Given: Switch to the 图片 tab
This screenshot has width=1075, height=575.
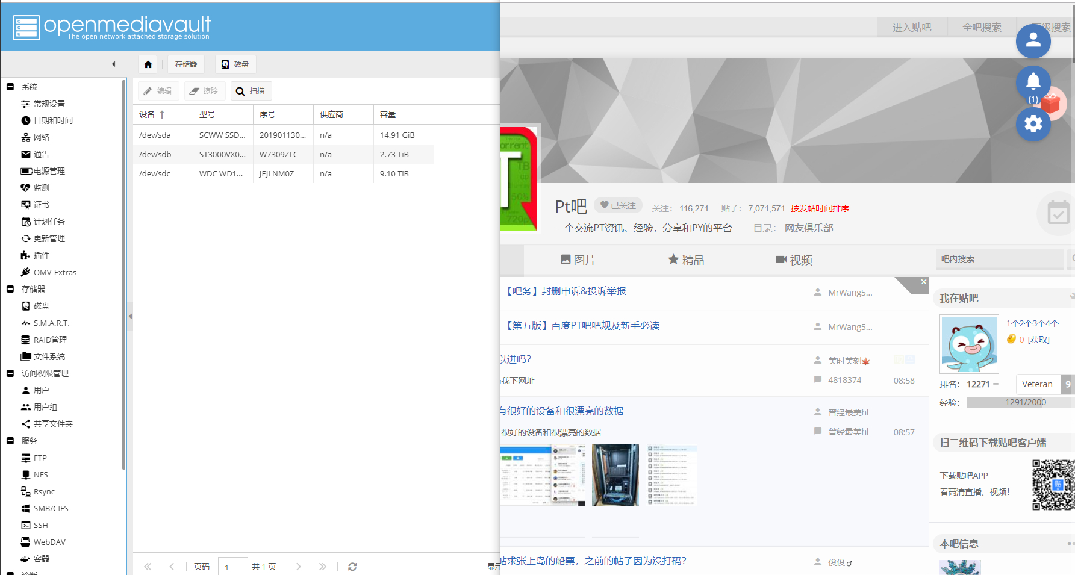Looking at the screenshot, I should [578, 260].
